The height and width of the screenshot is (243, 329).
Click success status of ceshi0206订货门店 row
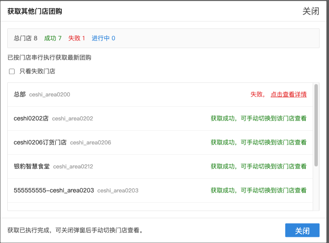coord(259,142)
